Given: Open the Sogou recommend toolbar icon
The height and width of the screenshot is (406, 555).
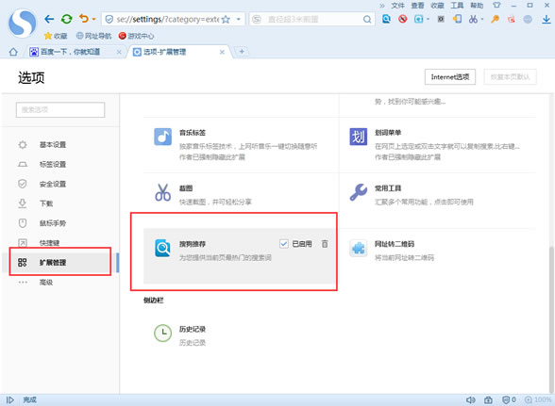Looking at the screenshot, I should (x=386, y=19).
